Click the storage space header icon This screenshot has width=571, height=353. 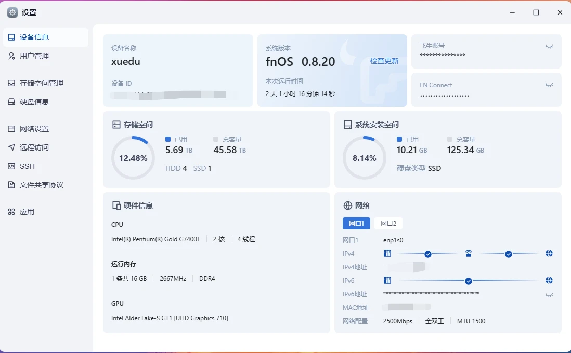116,125
